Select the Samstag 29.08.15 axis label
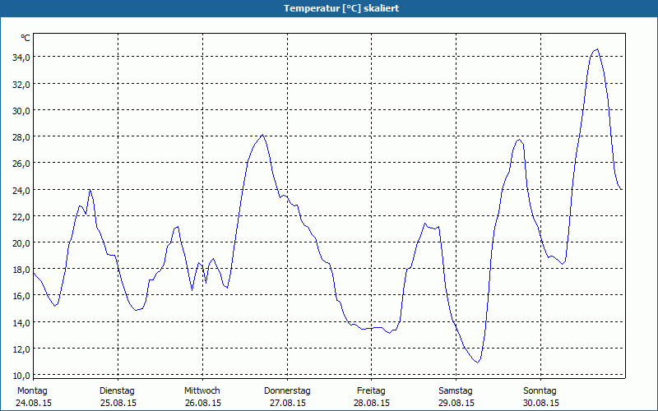The width and height of the screenshot is (658, 411). pos(456,397)
